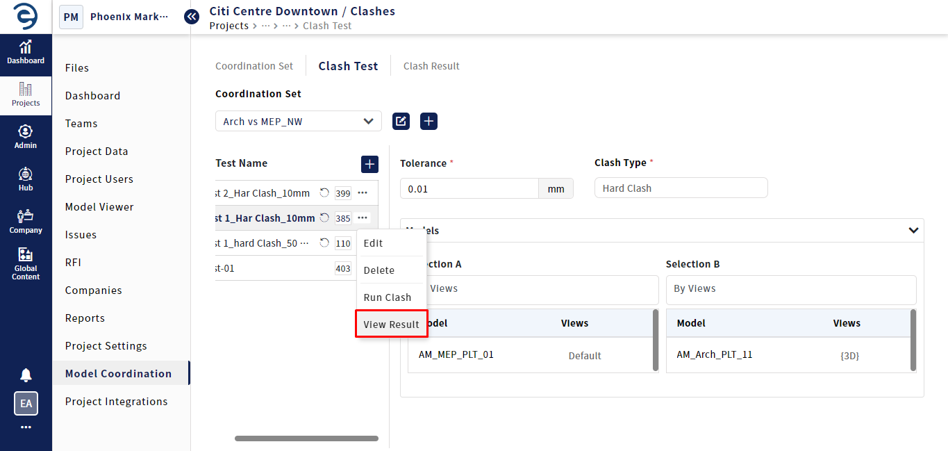Viewport: 948px width, 451px height.
Task: Open the Admin section
Action: 26,137
